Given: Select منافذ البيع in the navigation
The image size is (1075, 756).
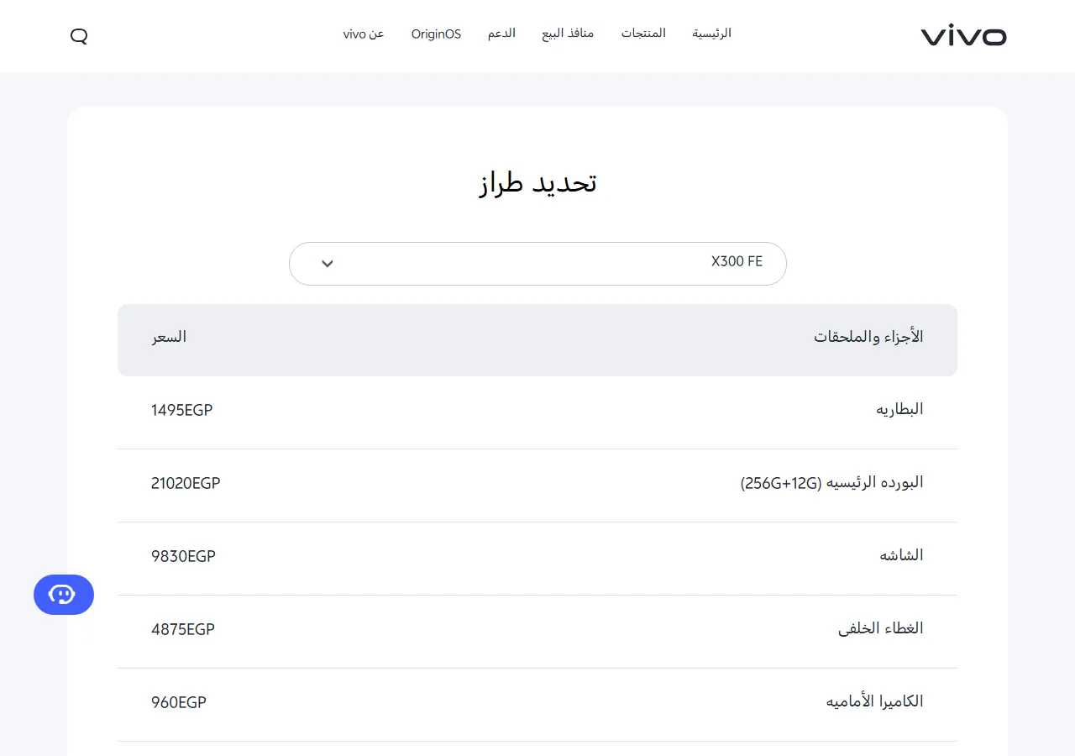Looking at the screenshot, I should click(x=568, y=34).
